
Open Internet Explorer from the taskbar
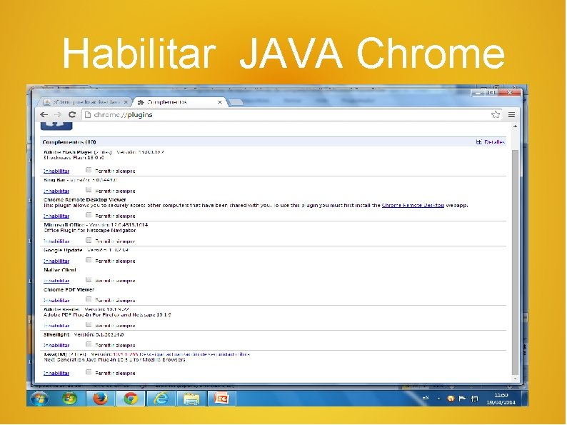click(x=161, y=399)
